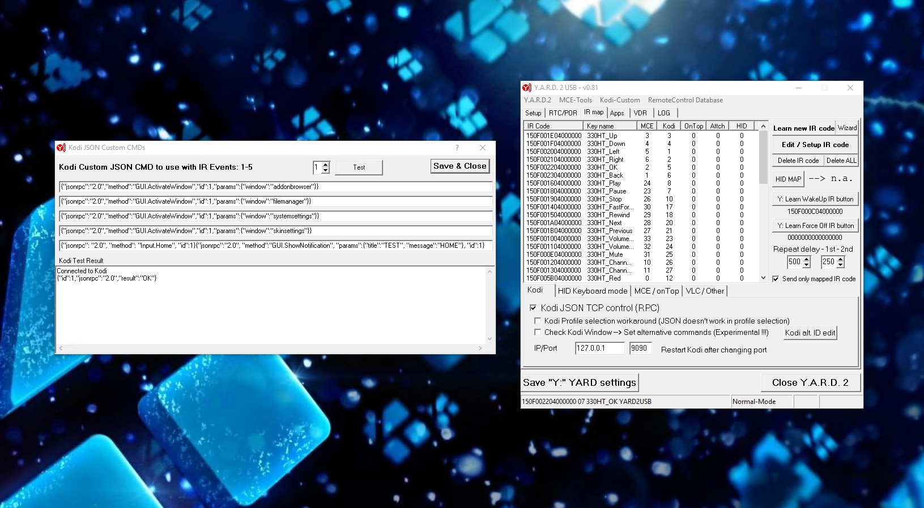Click Learn WakeUp IR button
Screen dimensions: 924x508
tap(815, 199)
